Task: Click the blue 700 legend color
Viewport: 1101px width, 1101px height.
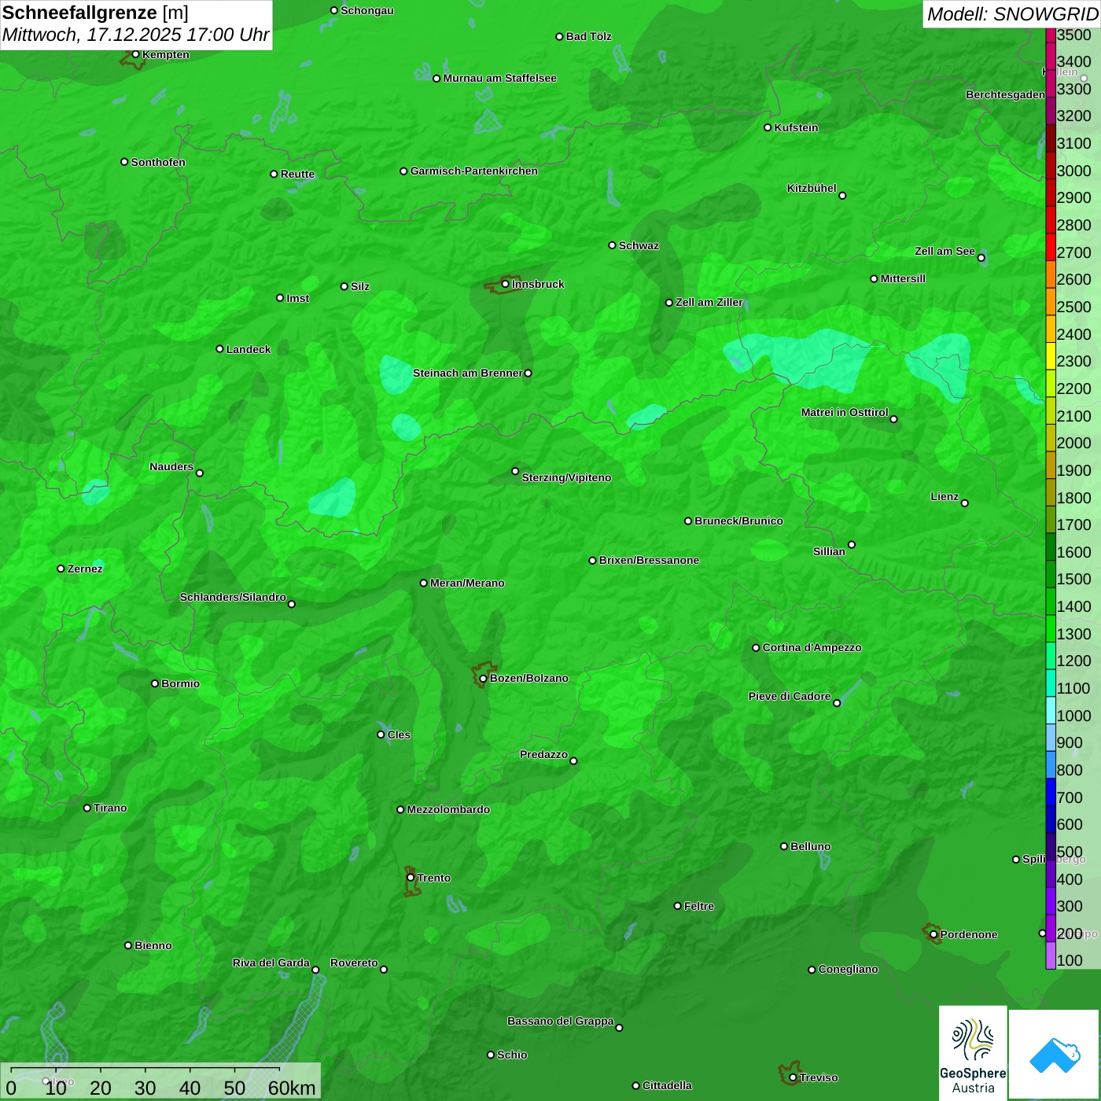Action: (x=1051, y=792)
